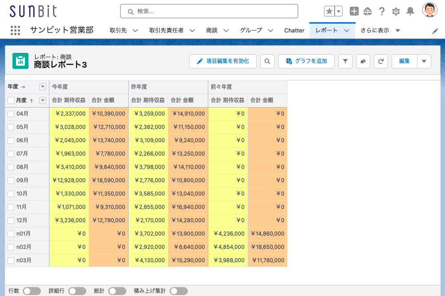Go to the 商談 tab
This screenshot has width=445, height=296.
click(x=212, y=30)
